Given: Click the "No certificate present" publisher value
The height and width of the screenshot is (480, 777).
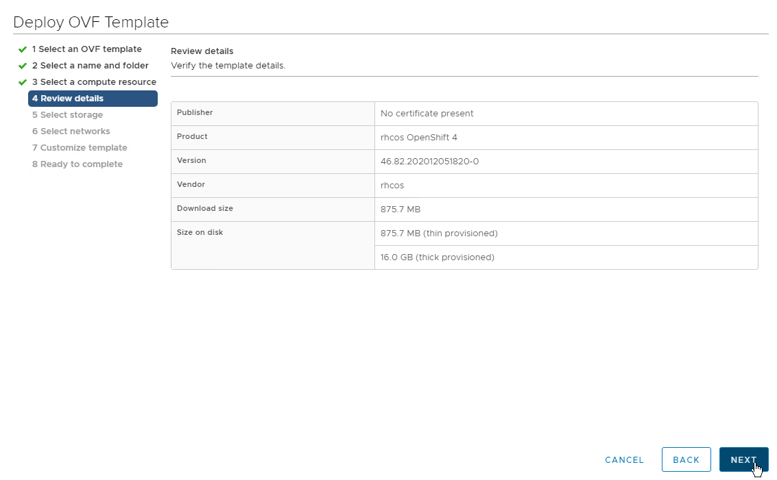Looking at the screenshot, I should point(427,114).
